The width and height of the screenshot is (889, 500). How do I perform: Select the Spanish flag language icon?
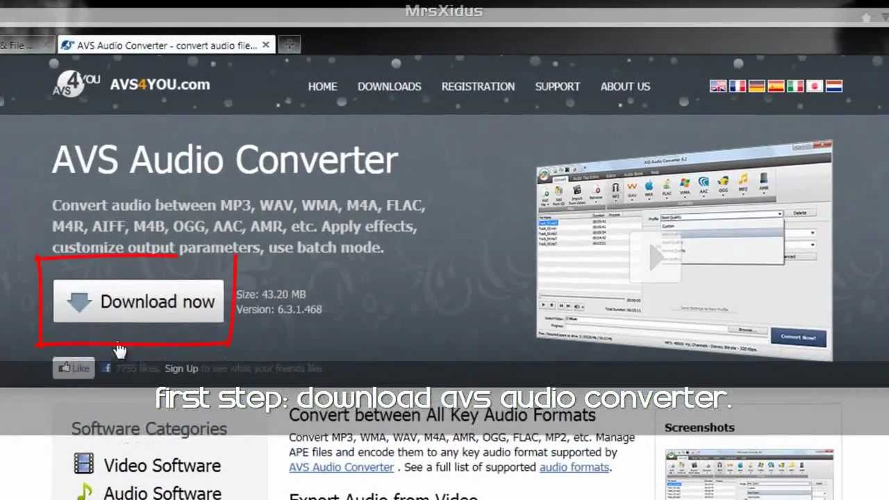pos(776,86)
